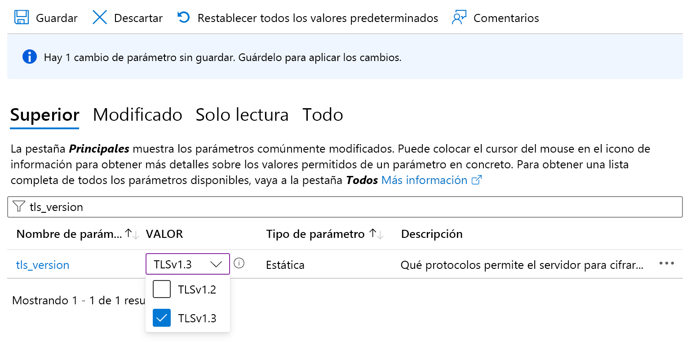Open the Todo tab
691x342 pixels.
(x=323, y=115)
